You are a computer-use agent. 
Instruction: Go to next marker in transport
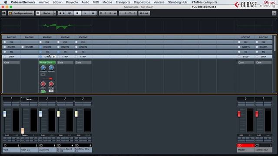tap(64, 13)
